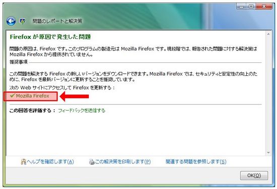Open 関連する問題を参照します(S) link
The width and height of the screenshot is (277, 189).
pos(196,161)
